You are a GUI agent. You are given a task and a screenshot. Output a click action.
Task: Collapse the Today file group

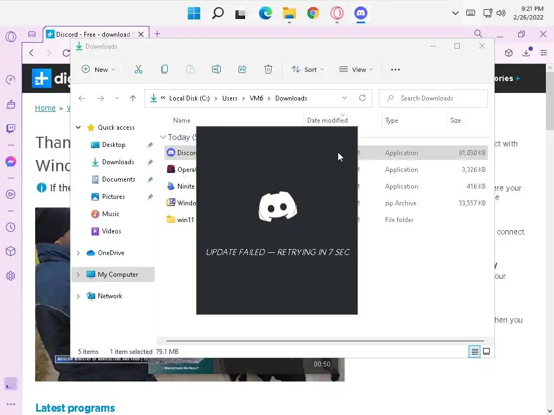[x=163, y=137]
